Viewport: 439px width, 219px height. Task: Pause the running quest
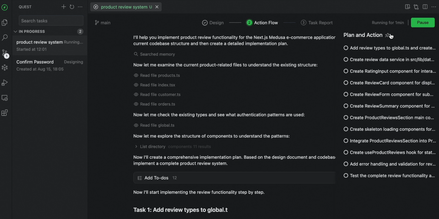tap(422, 23)
